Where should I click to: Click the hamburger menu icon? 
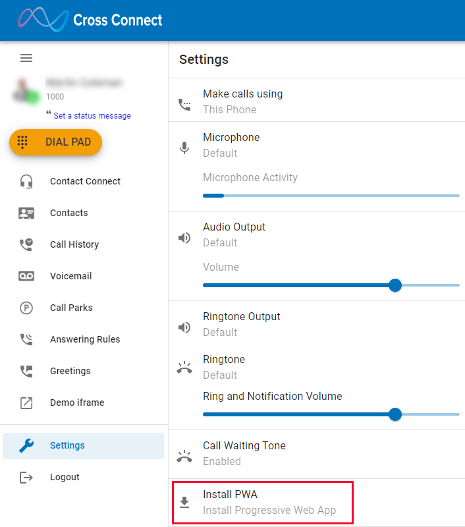(x=26, y=58)
